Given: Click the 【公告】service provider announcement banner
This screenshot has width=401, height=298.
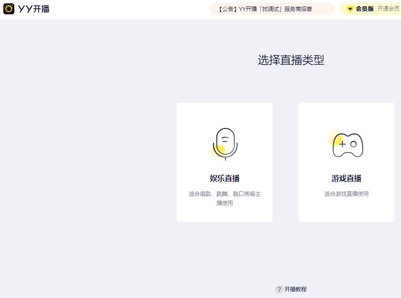Looking at the screenshot, I should tap(271, 8).
